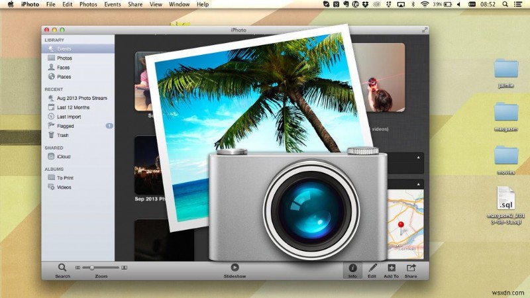
Task: Select the jaimie desktop folder
Action: pos(506,74)
